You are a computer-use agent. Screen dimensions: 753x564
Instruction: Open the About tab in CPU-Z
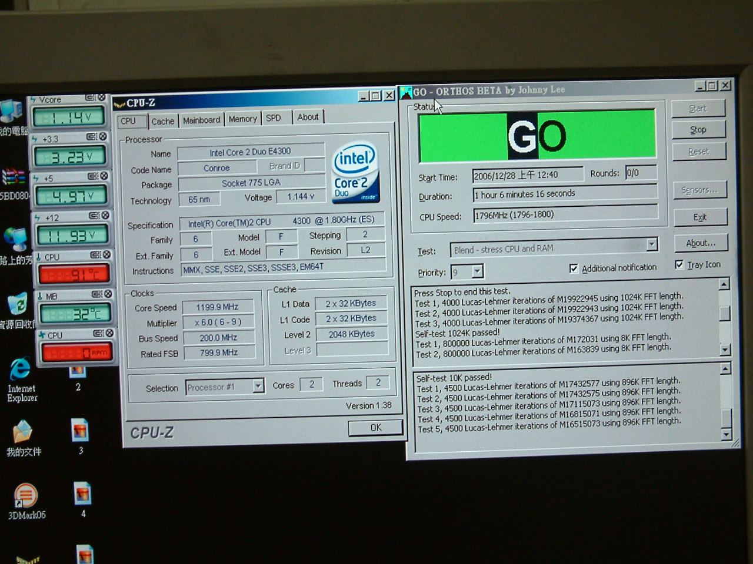(x=308, y=117)
